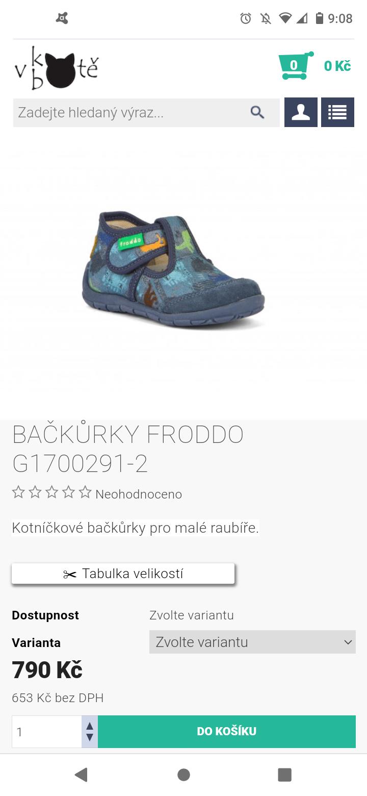This screenshot has width=367, height=796.
Task: Expand the Zvolte variantu dropdown
Action: [x=252, y=642]
